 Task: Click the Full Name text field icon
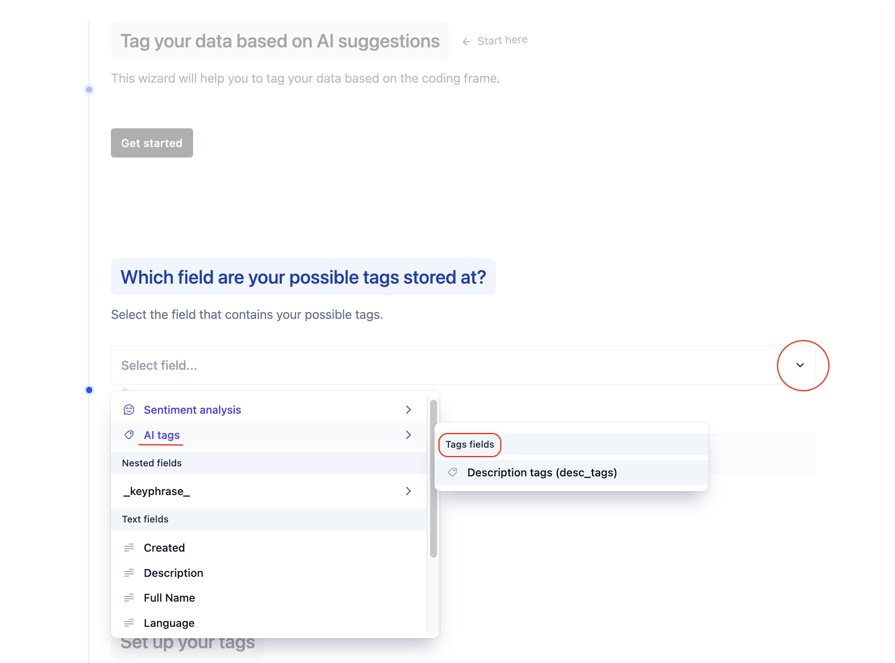point(129,598)
